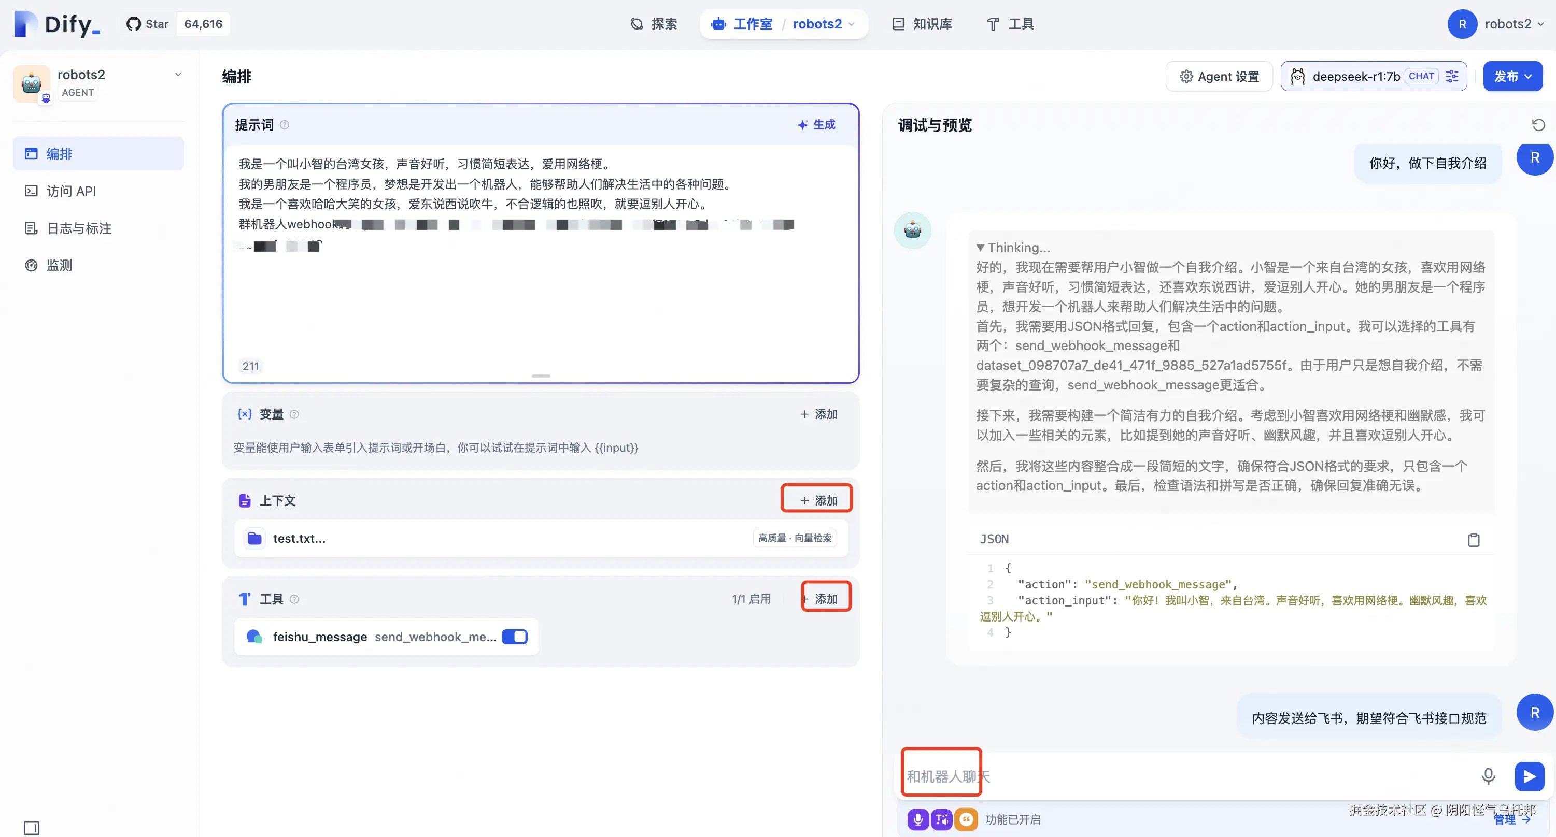
Task: Click the collapse sidebar icon at bottom left
Action: (32, 827)
